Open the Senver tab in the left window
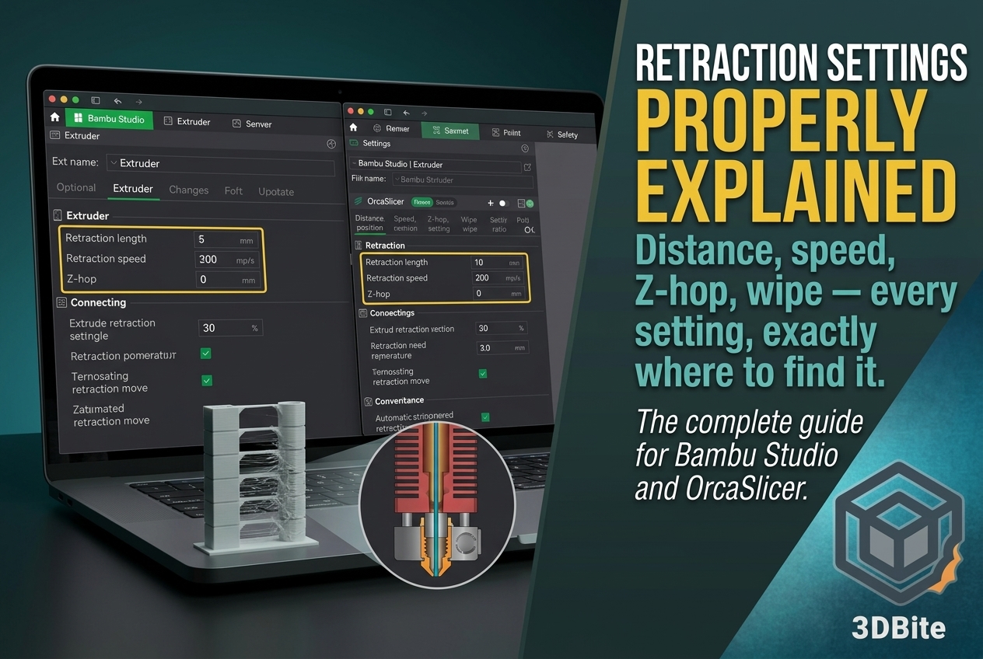Screen dimensions: 983x659 [x=252, y=124]
